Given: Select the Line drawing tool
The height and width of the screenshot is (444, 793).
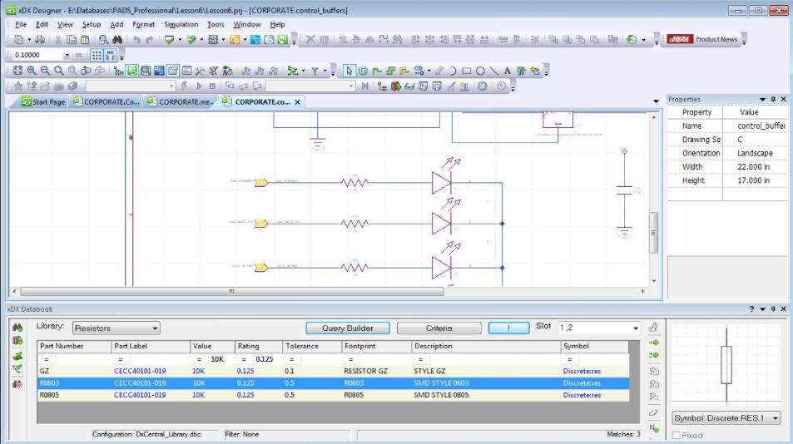Looking at the screenshot, I should tap(493, 71).
